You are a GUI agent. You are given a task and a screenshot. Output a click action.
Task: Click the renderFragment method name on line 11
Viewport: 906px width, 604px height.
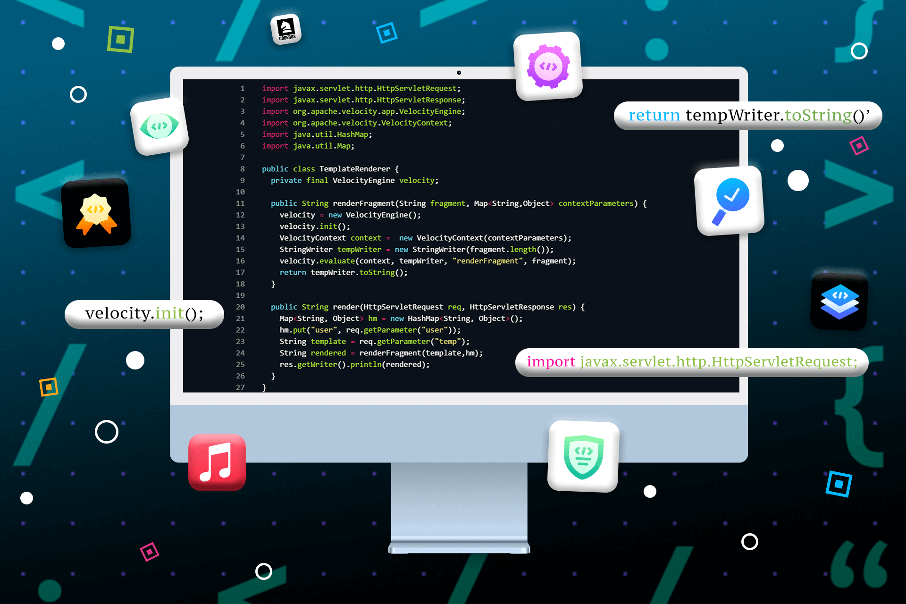tap(363, 203)
